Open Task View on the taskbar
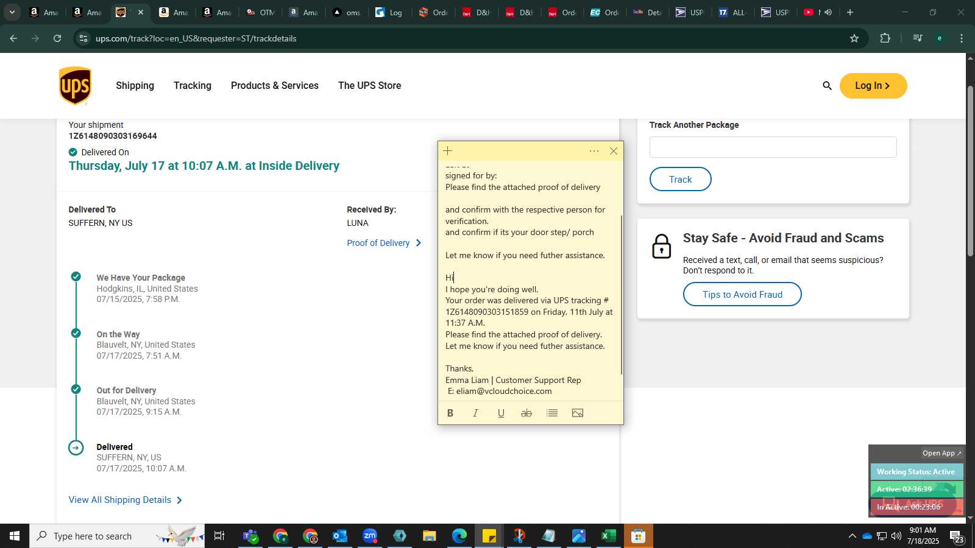975x548 pixels. point(219,536)
